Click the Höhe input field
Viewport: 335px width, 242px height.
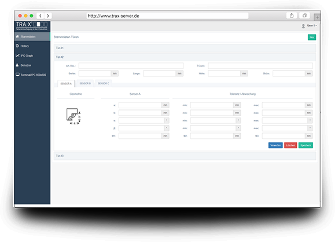pos(224,74)
